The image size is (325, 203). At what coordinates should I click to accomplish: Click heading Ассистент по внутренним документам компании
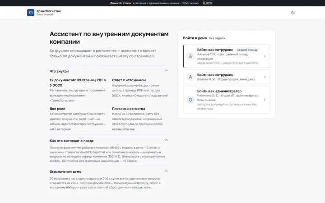pyautogui.click(x=109, y=38)
